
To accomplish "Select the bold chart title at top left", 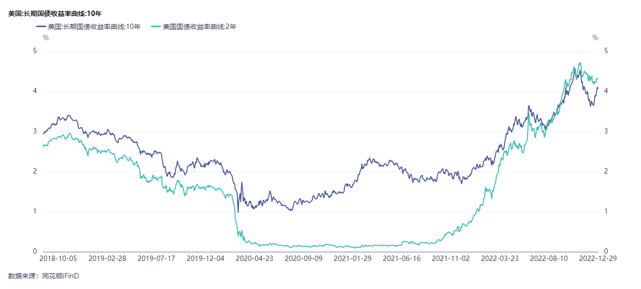I will (x=62, y=14).
